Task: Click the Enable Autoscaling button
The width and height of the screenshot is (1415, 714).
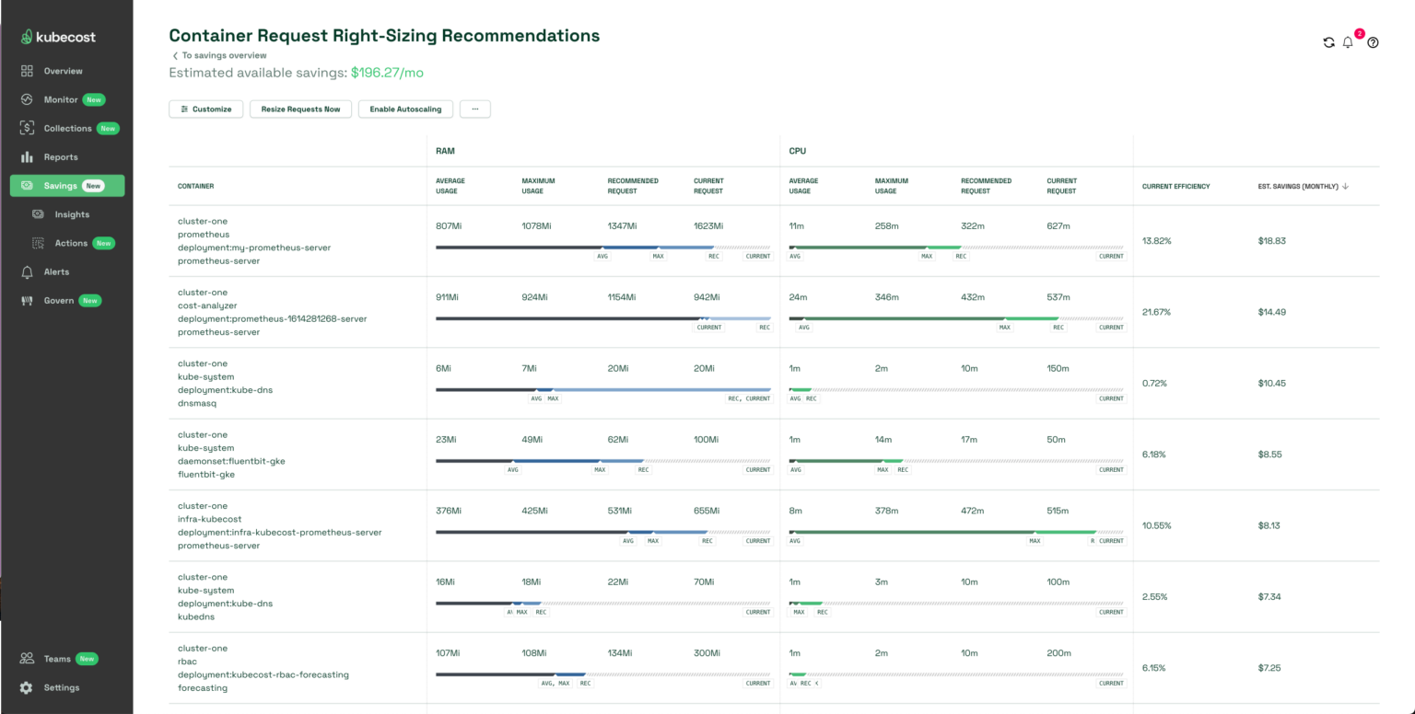Action: pos(405,109)
